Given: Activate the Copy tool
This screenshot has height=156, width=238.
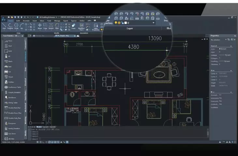Looking at the screenshot, I should (x=45, y=26).
